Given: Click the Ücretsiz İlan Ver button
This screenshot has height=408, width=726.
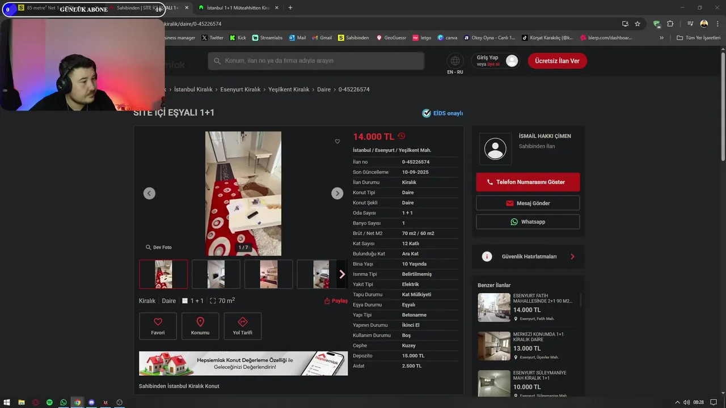Looking at the screenshot, I should (x=558, y=61).
